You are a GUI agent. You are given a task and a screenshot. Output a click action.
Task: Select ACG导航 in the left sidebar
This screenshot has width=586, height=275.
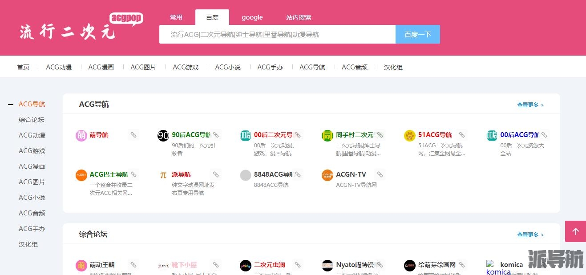click(32, 104)
